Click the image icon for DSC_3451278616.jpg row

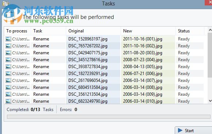click(8, 60)
